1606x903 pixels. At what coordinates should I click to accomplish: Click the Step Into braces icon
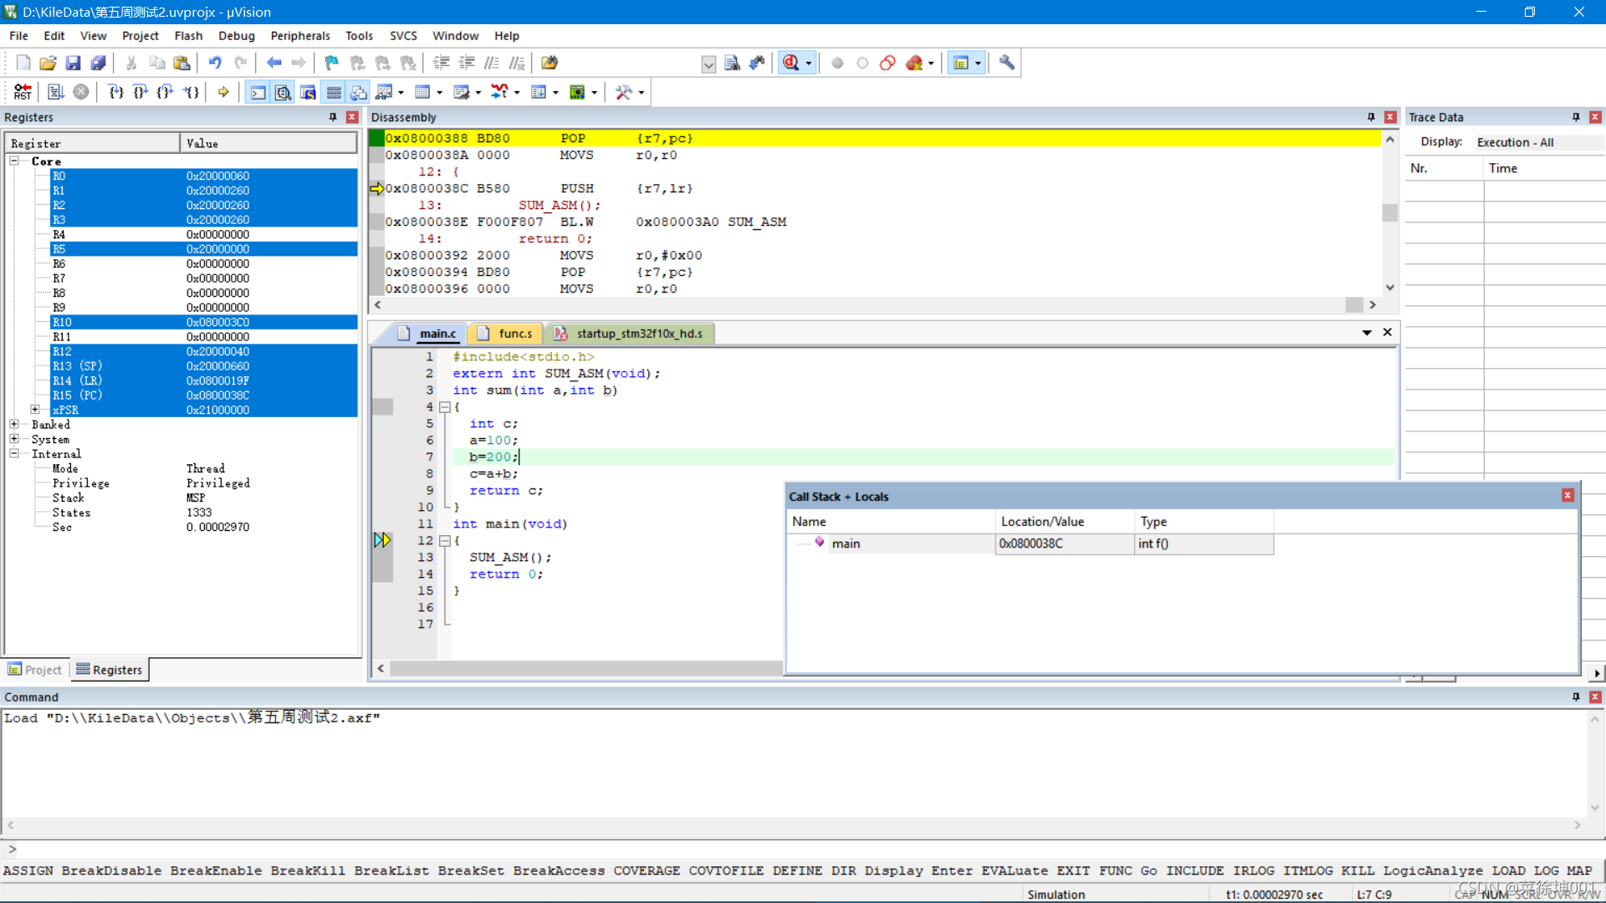[115, 92]
